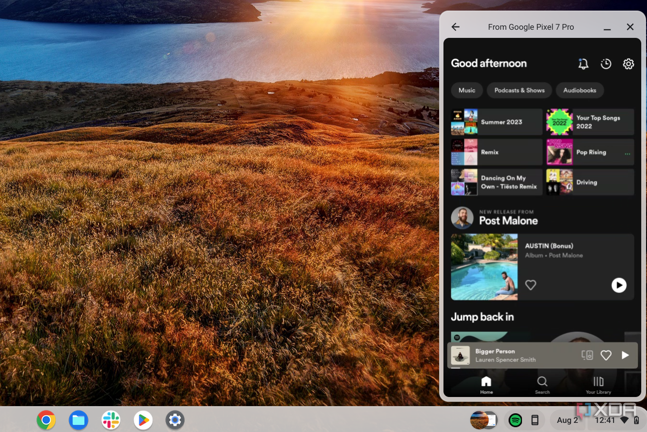
Task: Select the Music filter chip
Action: pyautogui.click(x=467, y=90)
